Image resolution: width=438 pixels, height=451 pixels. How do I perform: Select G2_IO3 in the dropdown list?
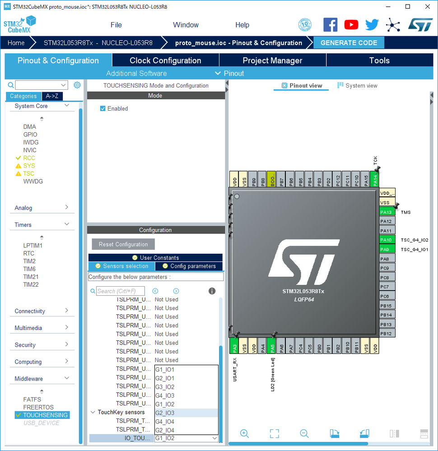[186, 413]
